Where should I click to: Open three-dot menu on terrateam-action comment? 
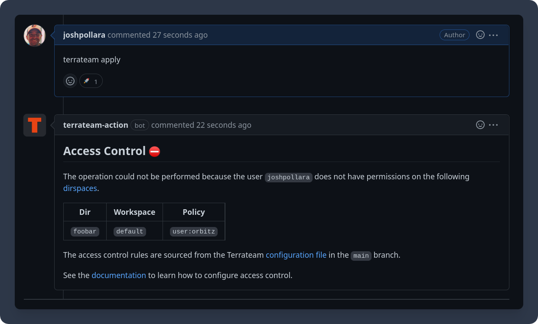pyautogui.click(x=493, y=125)
